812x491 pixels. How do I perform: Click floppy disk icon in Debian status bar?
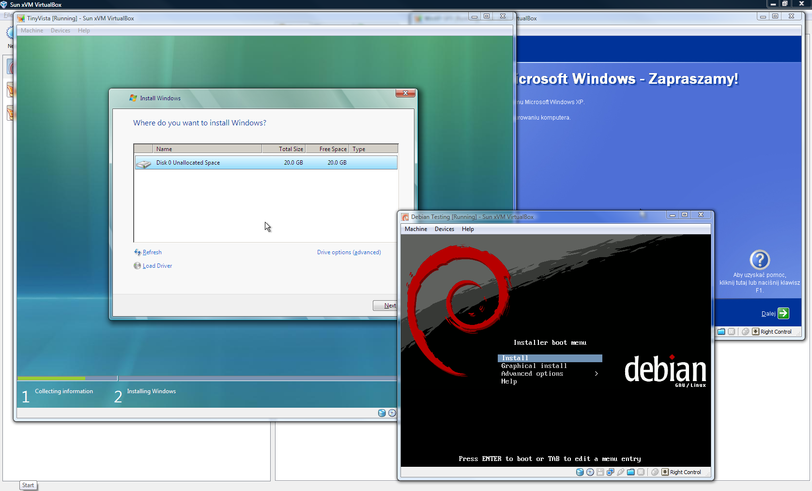[600, 472]
